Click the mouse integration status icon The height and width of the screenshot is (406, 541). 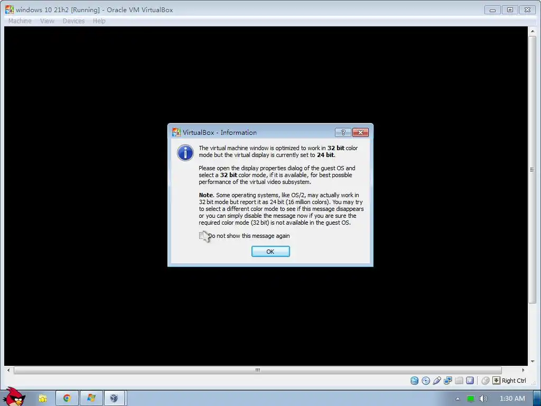pos(486,381)
